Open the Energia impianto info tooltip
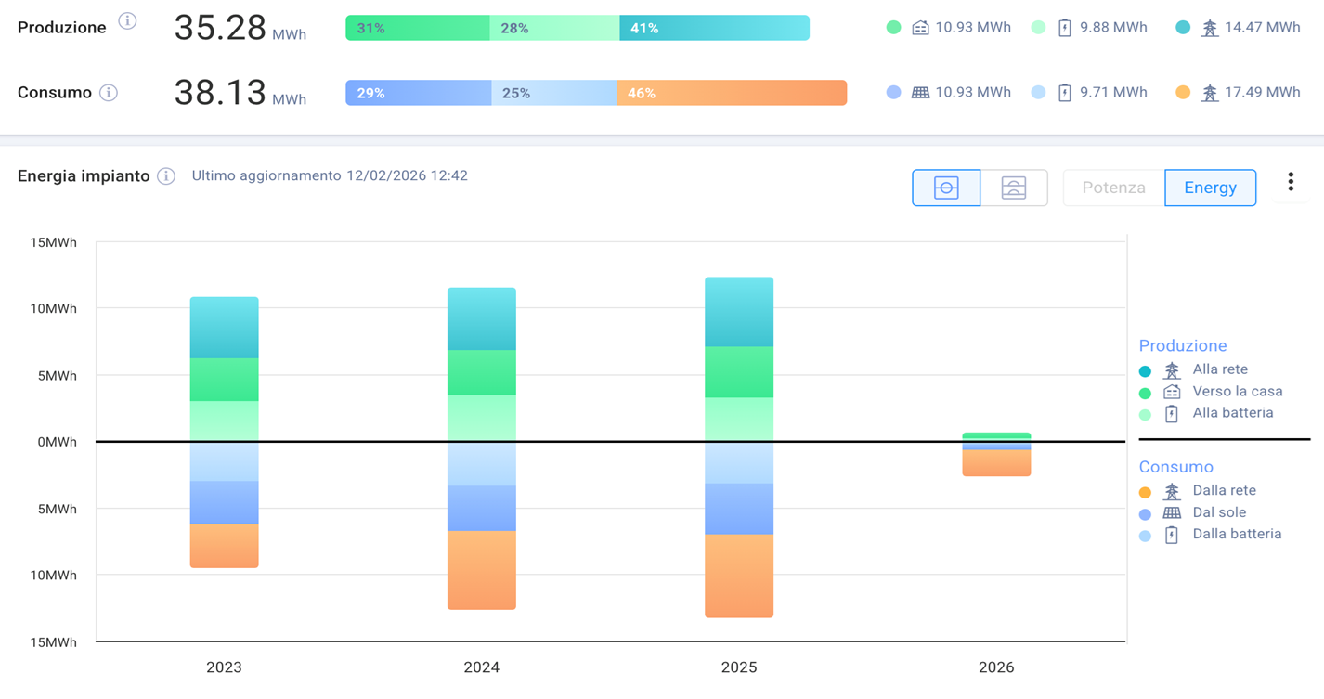 [x=166, y=176]
